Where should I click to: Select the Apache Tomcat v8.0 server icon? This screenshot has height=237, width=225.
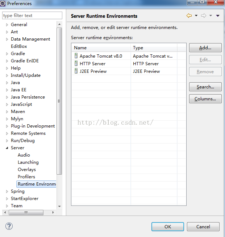coord(76,56)
